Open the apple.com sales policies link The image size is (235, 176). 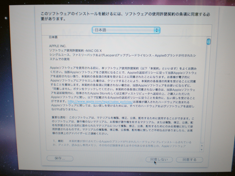[x=100, y=102]
